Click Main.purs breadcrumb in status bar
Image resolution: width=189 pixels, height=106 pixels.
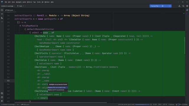tap(25, 105)
